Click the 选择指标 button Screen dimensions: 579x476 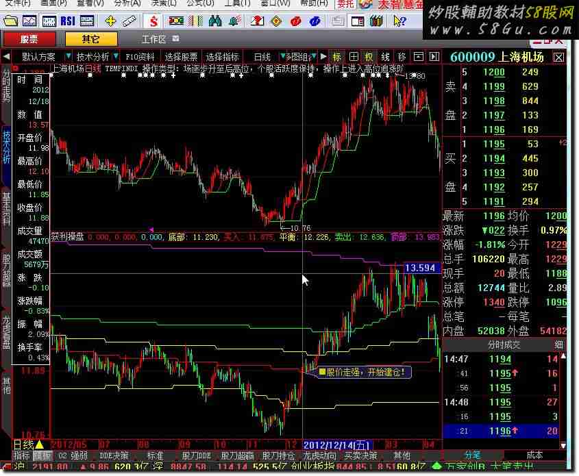pyautogui.click(x=222, y=57)
